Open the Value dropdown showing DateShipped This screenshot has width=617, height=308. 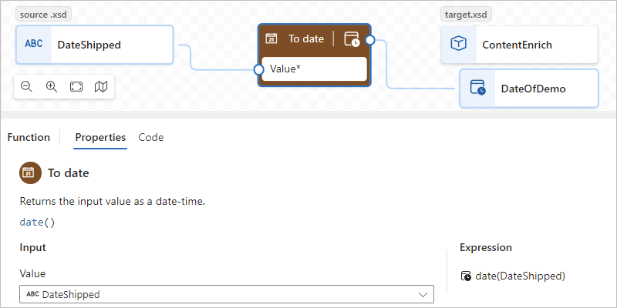pyautogui.click(x=227, y=294)
